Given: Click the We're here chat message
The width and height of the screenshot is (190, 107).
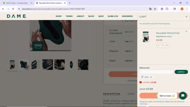Looking at the screenshot, I should click(x=167, y=96).
